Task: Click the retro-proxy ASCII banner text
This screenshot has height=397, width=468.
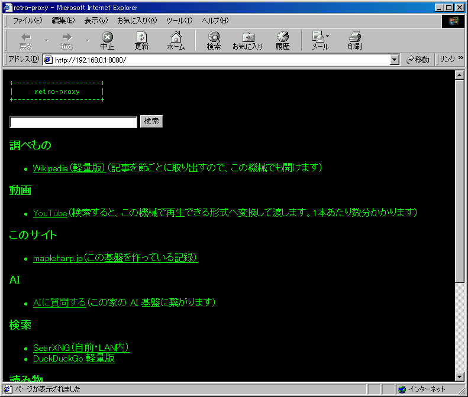Action: click(57, 92)
